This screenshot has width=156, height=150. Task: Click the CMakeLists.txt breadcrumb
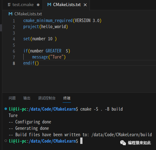click(x=28, y=14)
